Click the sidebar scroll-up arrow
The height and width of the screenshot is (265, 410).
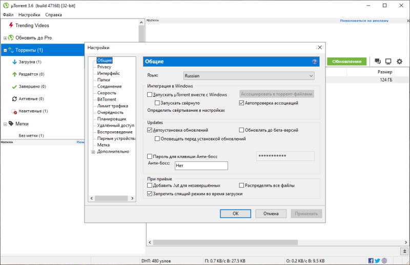pos(141,23)
